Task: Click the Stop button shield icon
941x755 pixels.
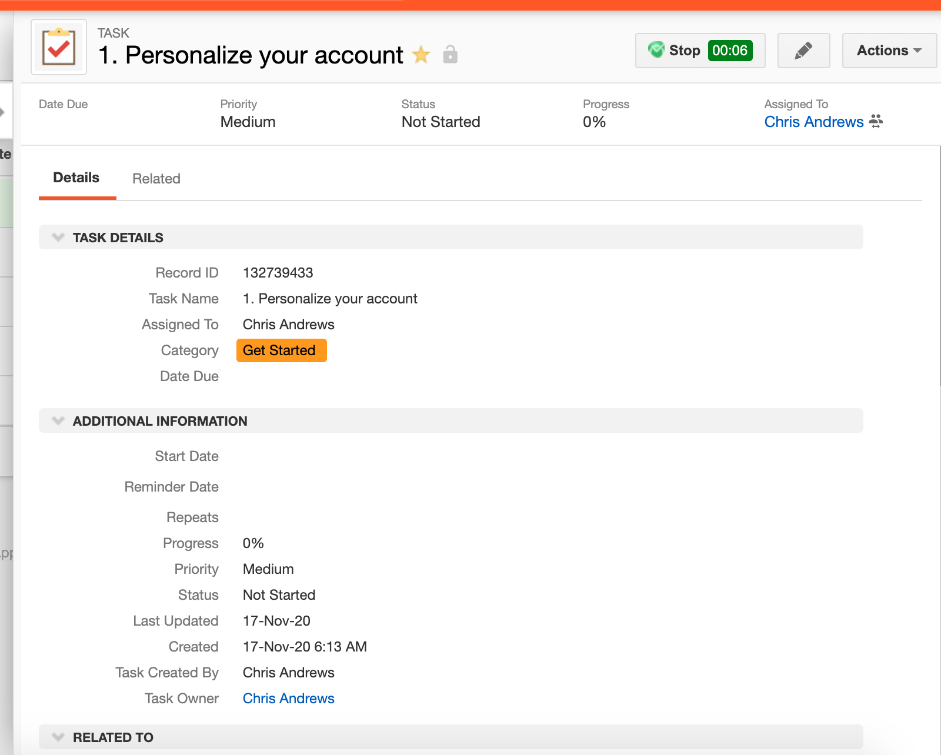Action: pos(656,50)
